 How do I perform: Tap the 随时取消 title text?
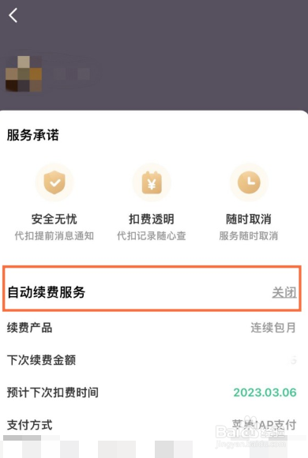tap(249, 219)
